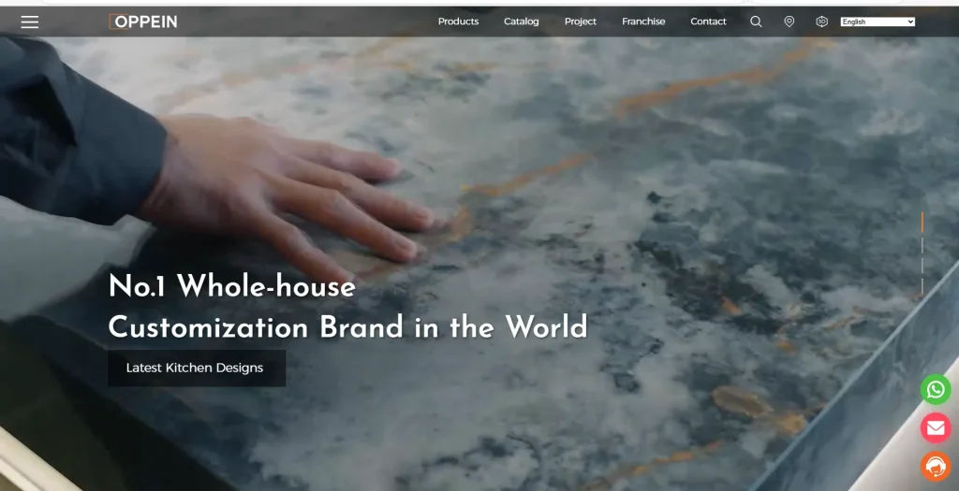Open the Franchise menu item
The width and height of the screenshot is (959, 491).
[643, 22]
